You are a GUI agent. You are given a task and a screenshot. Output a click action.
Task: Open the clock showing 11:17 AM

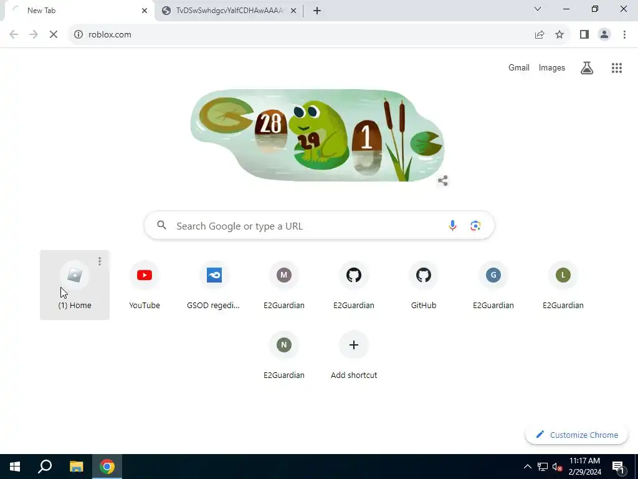click(584, 467)
